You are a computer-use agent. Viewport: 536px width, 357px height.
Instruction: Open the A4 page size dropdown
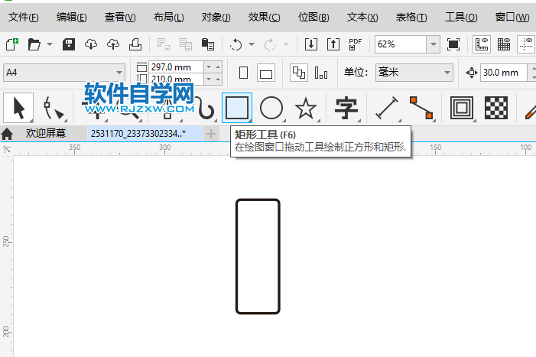(64, 73)
